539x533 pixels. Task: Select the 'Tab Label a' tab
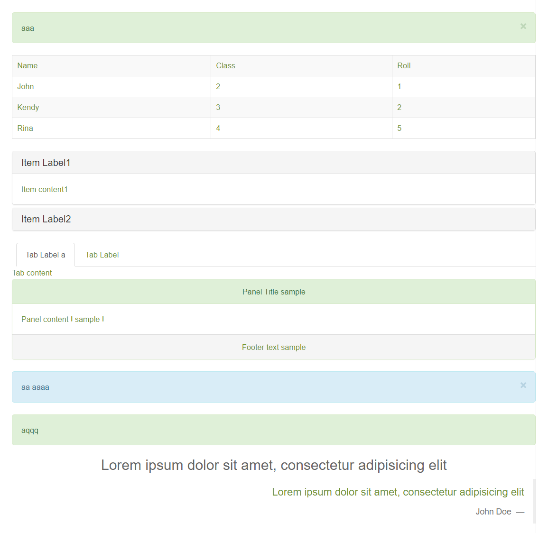click(x=45, y=255)
